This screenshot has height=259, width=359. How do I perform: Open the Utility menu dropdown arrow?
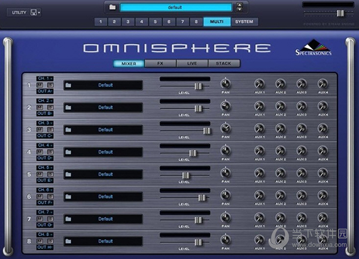(x=39, y=13)
